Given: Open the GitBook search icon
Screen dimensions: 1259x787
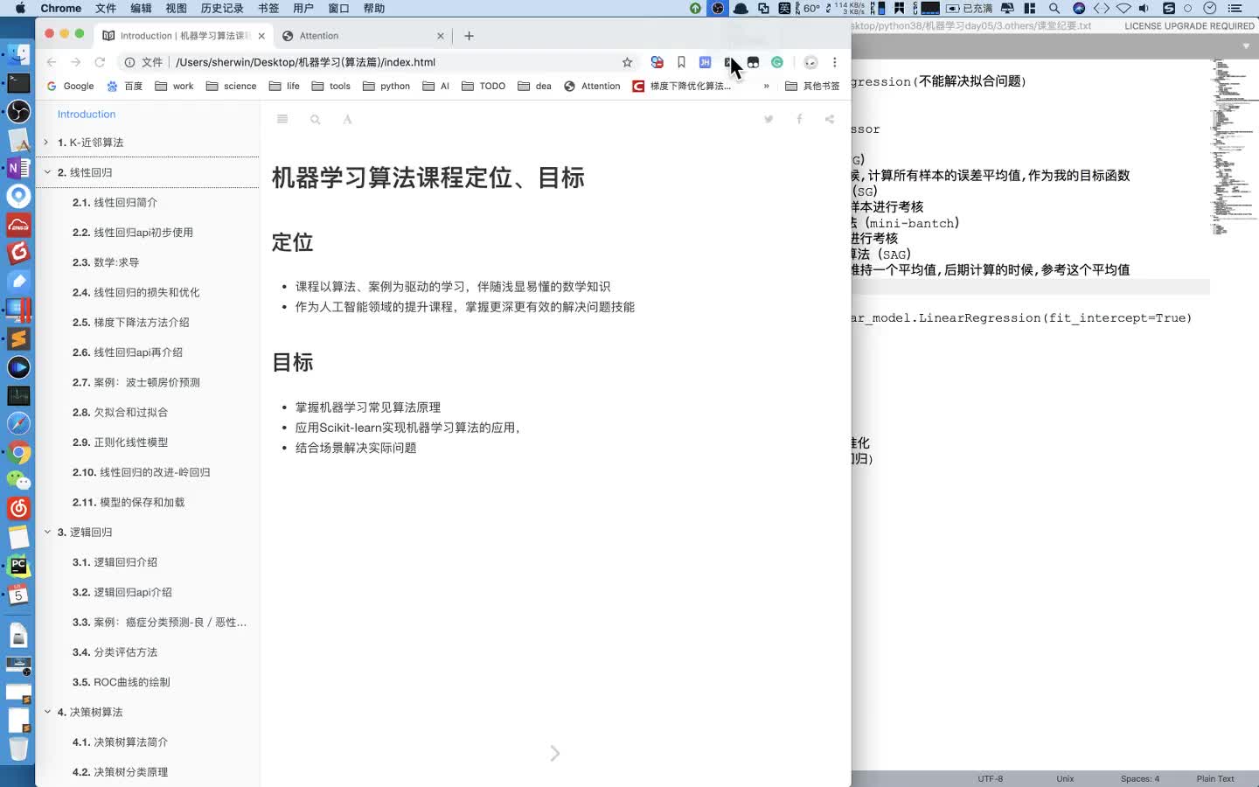Looking at the screenshot, I should pos(315,119).
